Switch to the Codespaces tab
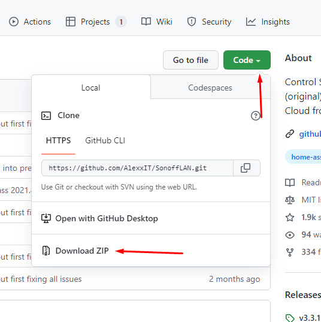This screenshot has width=321, height=322. 210,88
